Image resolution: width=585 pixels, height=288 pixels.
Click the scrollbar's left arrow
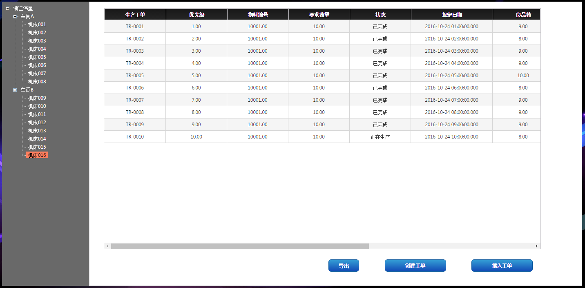tap(108, 246)
